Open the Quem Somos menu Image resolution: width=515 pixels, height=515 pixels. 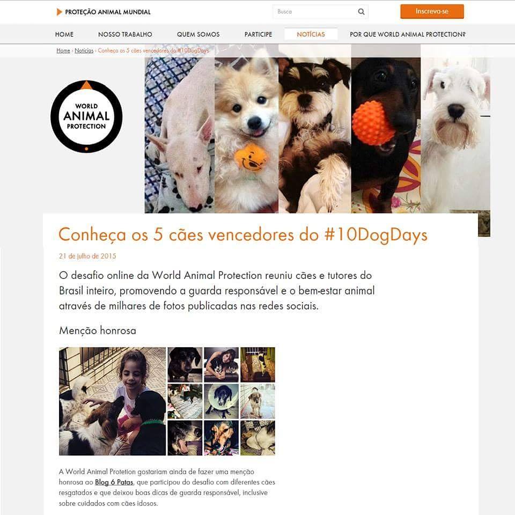point(198,34)
